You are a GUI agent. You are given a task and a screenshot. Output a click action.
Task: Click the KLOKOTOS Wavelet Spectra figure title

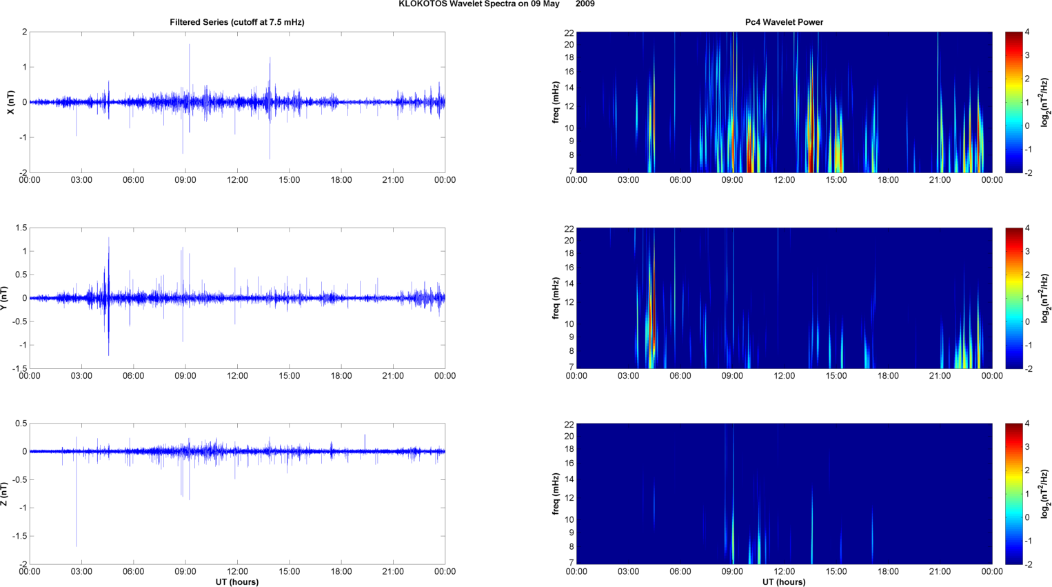tap(496, 4)
